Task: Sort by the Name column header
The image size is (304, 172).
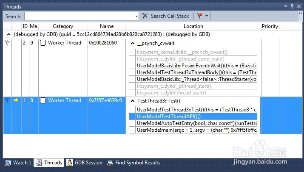Action: click(x=107, y=26)
